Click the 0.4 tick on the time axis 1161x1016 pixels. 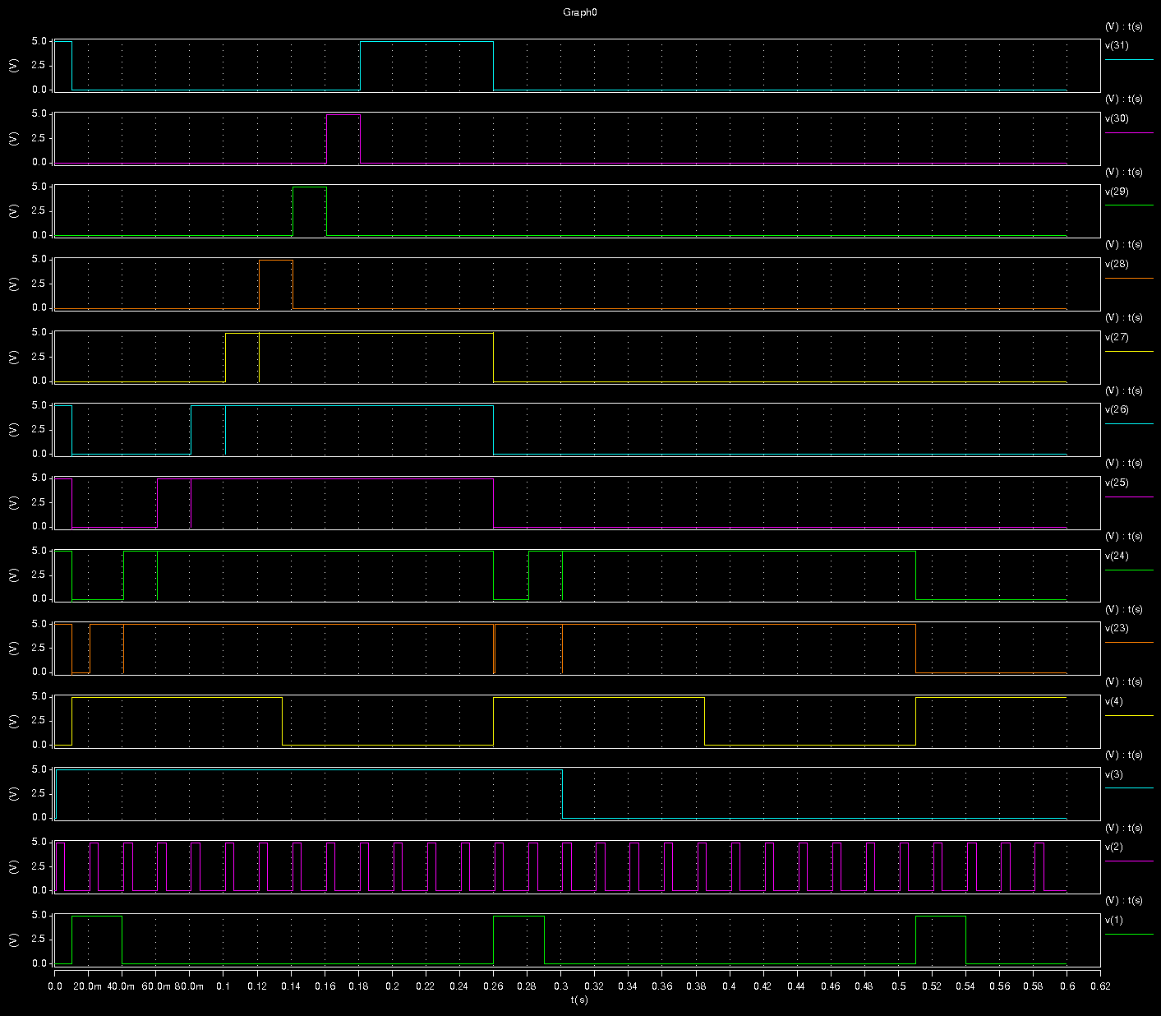[730, 986]
